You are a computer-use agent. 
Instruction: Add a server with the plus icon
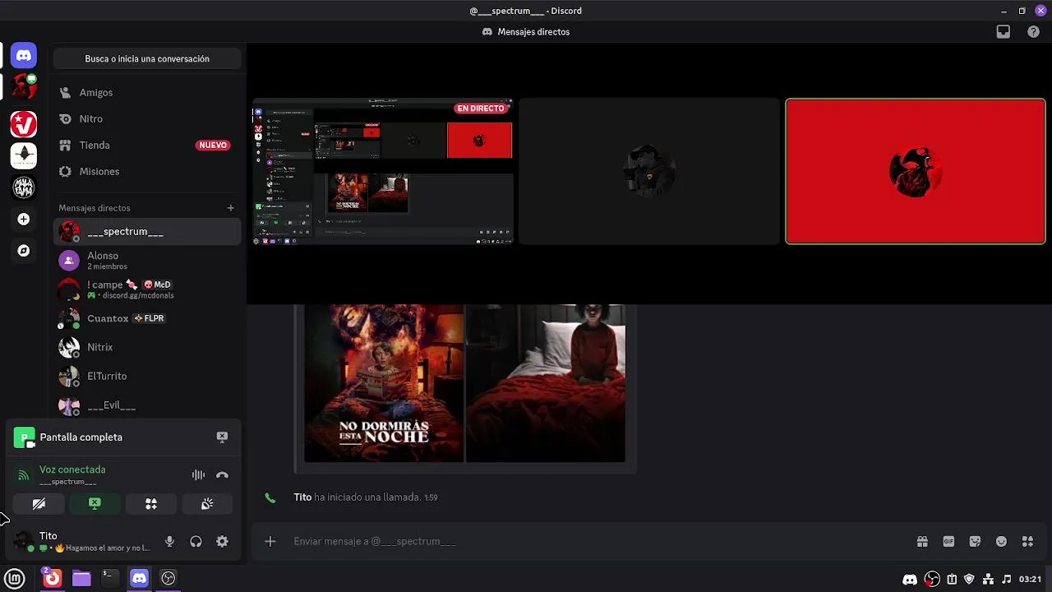pyautogui.click(x=24, y=220)
